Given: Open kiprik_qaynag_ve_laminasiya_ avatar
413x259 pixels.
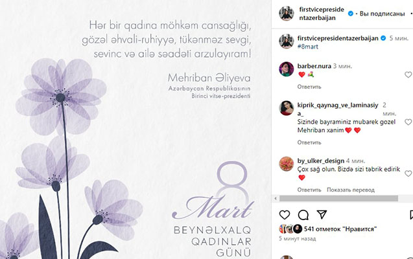Looking at the screenshot, I should [x=287, y=108].
